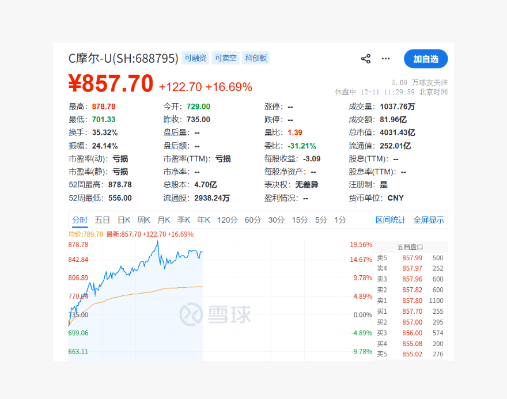Click the share icon to share this stock
The height and width of the screenshot is (399, 507).
pos(365,58)
